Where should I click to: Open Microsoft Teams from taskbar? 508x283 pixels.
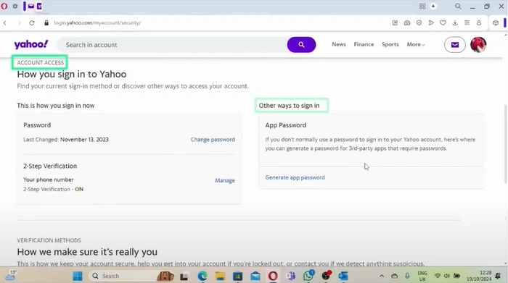(x=290, y=276)
